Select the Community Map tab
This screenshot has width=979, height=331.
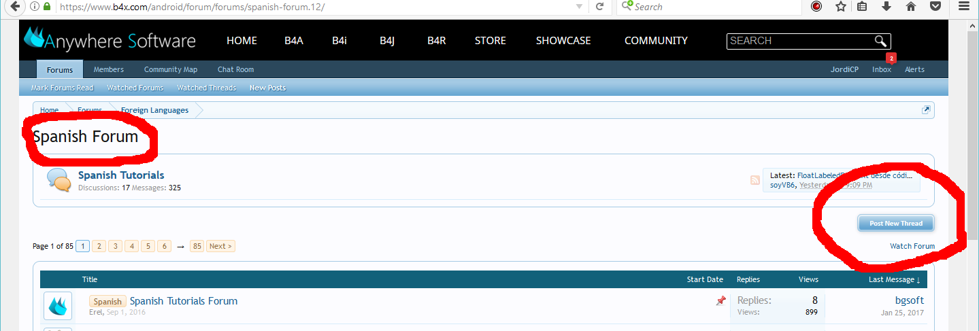click(171, 69)
